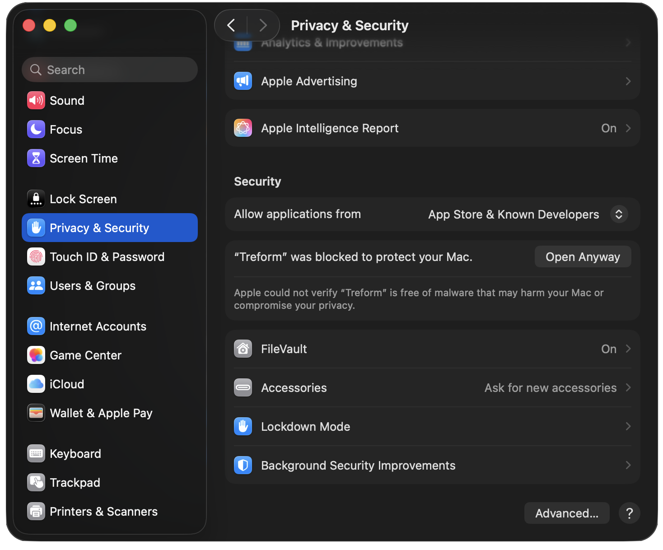Image resolution: width=663 pixels, height=550 pixels.
Task: Click the Focus moon icon
Action: tap(36, 129)
